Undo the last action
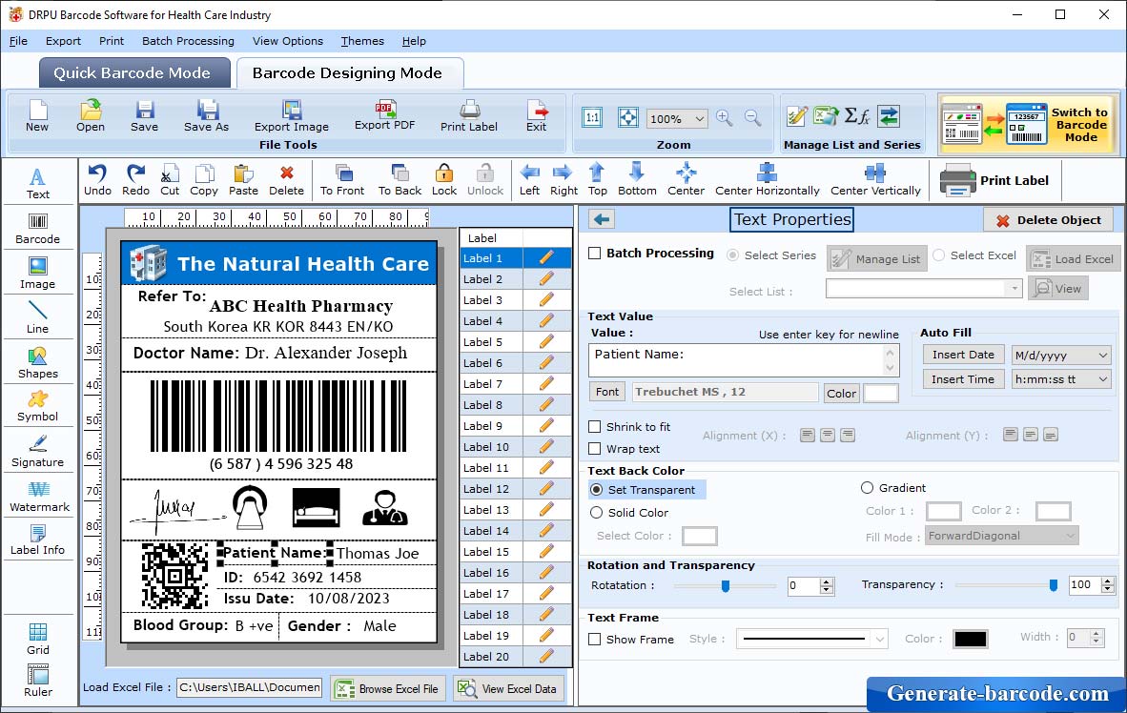 pos(98,180)
